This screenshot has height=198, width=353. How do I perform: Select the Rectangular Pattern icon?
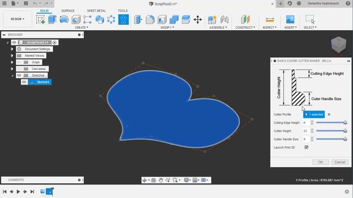(x=87, y=20)
